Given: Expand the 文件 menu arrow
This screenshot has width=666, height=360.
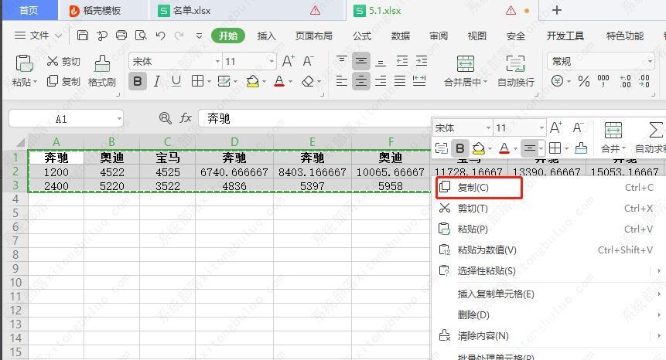Looking at the screenshot, I should point(59,36).
